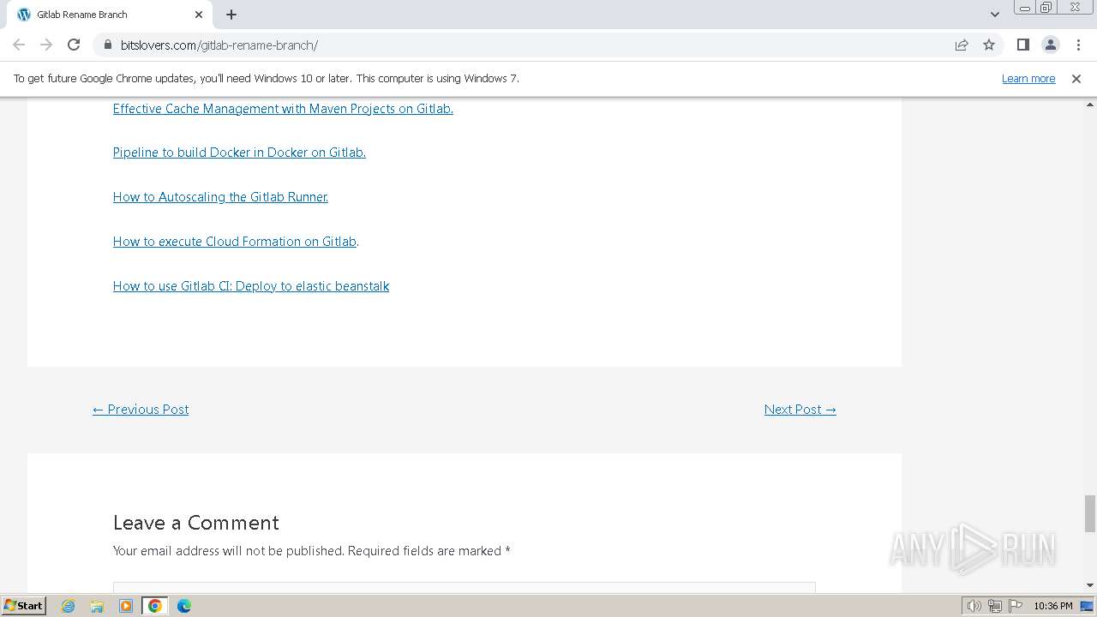Open Deploy to elastic beanstalk link
The width and height of the screenshot is (1097, 617).
pyautogui.click(x=251, y=286)
